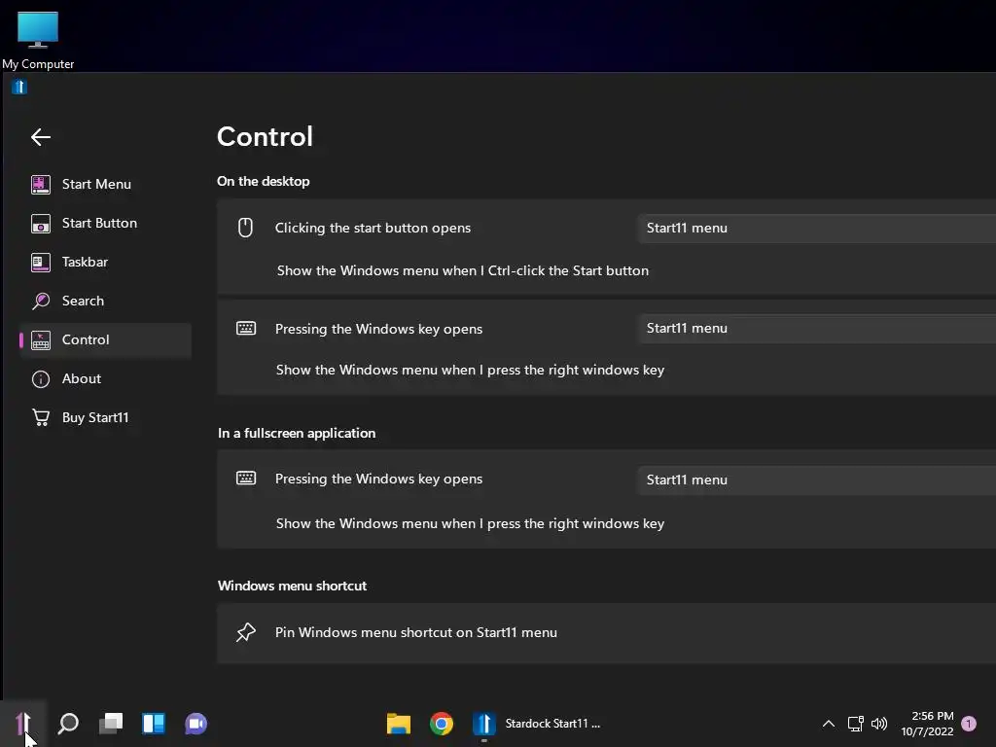Click the Taskbar sidebar icon
Viewport: 996px width, 747px height.
(41, 263)
